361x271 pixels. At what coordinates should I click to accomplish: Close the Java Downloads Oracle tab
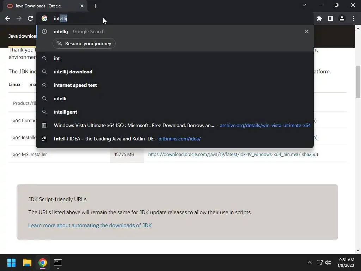tap(82, 6)
